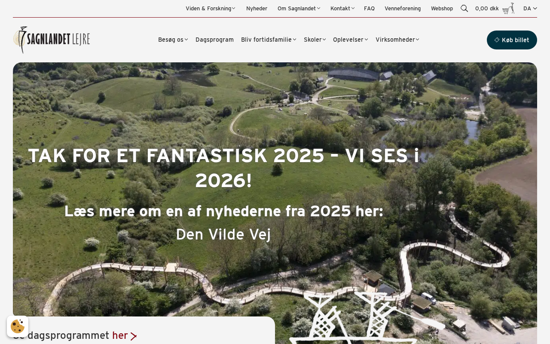Click the Køb billet button
Viewport: 550px width, 344px height.
click(512, 40)
